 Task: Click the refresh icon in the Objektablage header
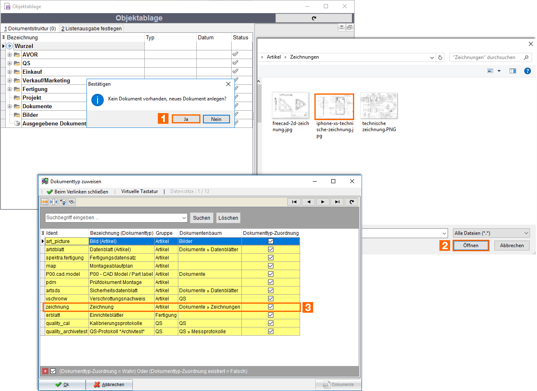tap(314, 18)
